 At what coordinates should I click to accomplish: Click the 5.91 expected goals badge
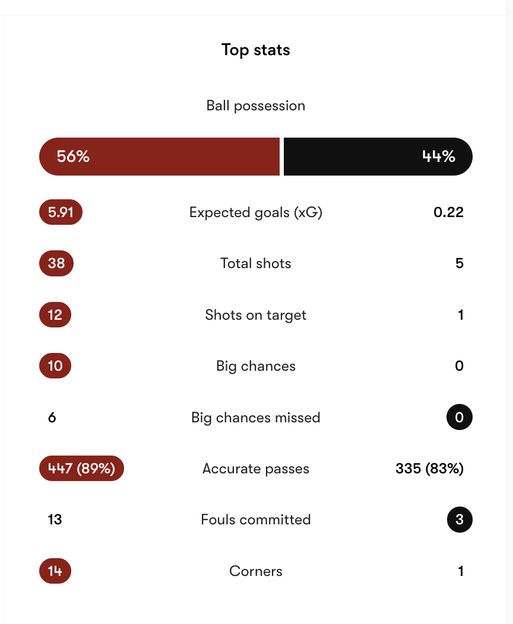click(x=61, y=212)
